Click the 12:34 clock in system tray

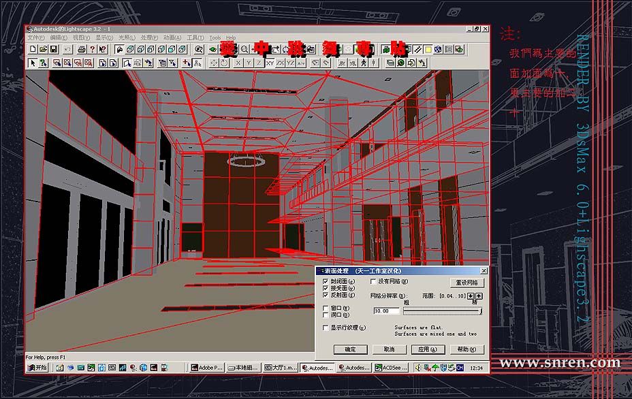coord(476,368)
